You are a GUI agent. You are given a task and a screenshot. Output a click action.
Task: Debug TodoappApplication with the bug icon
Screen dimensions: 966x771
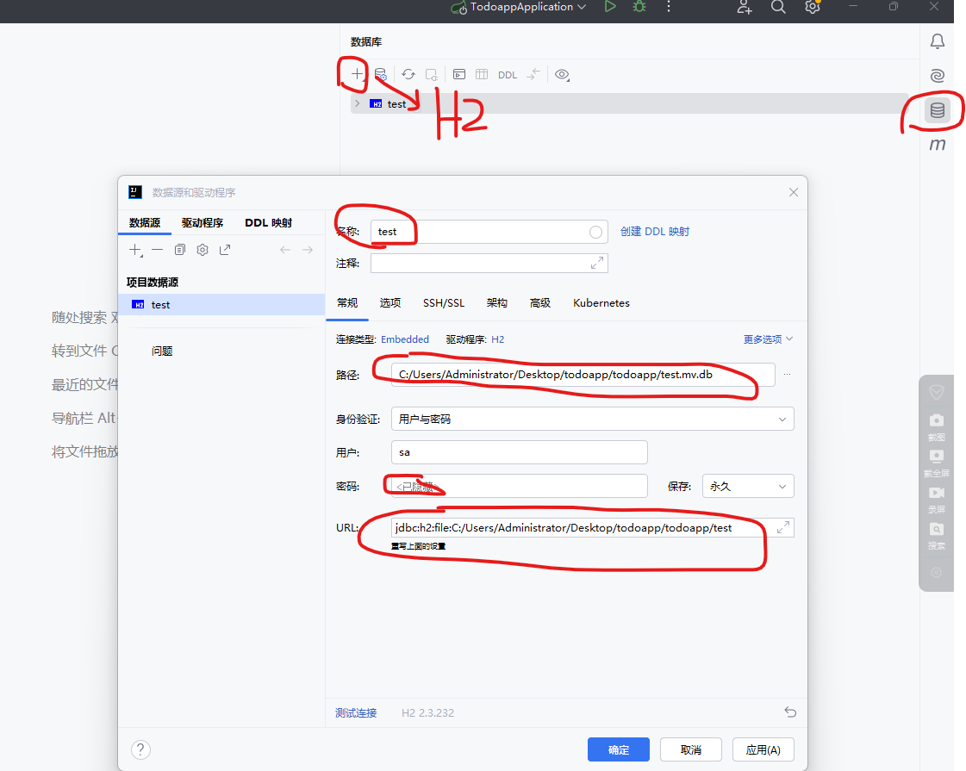[x=639, y=7]
